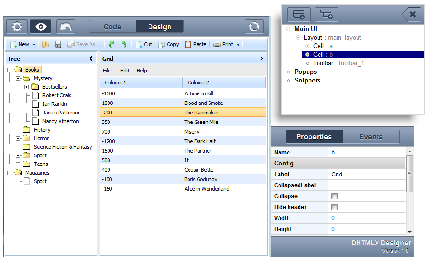
Task: Select Ian Rankin tree item
Action: pos(55,104)
